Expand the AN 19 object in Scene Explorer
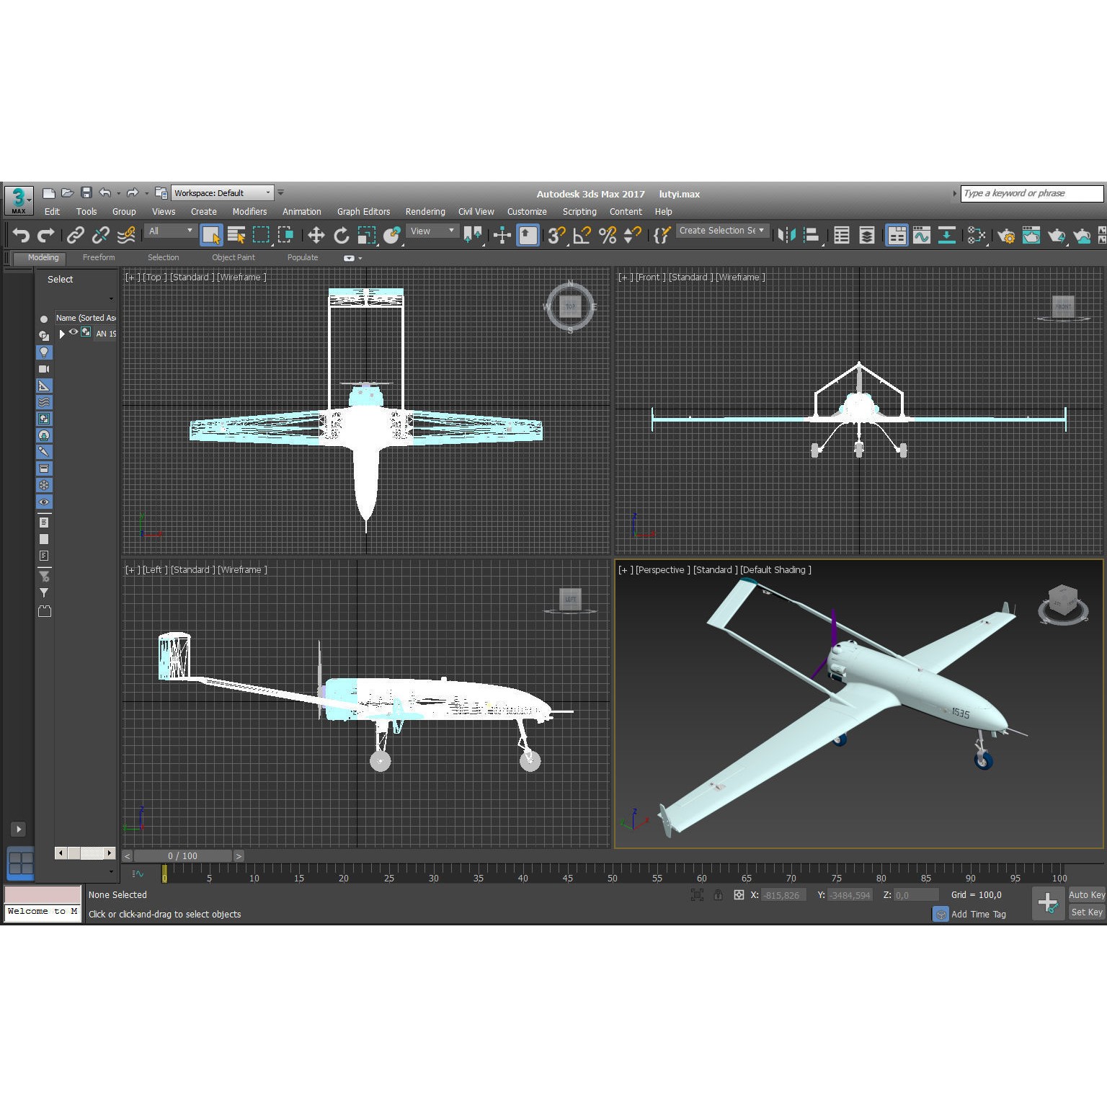The image size is (1107, 1107). click(x=61, y=333)
